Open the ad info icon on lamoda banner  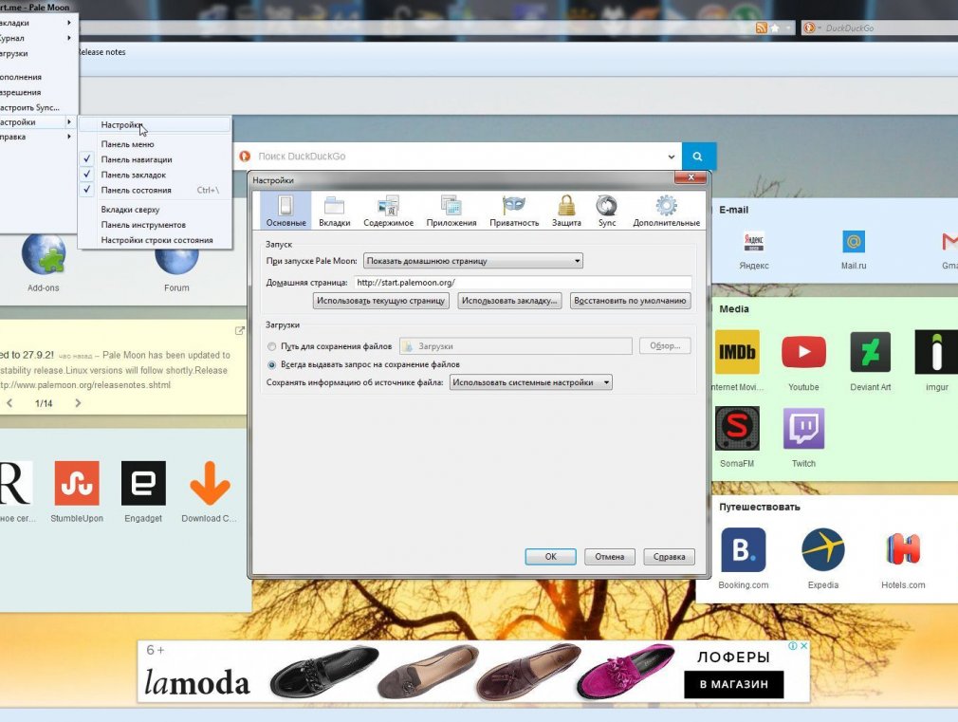792,645
